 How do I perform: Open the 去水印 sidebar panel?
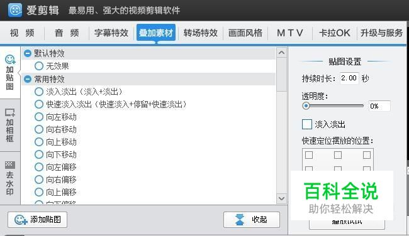click(x=10, y=178)
